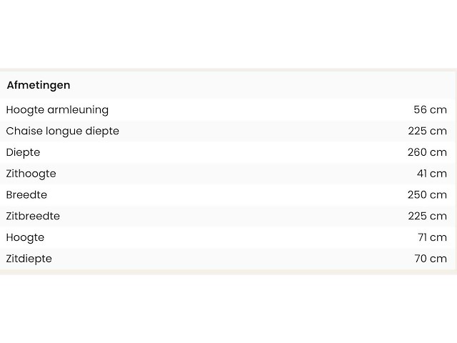Click the middle of the Zitdiepte row

pos(228,259)
